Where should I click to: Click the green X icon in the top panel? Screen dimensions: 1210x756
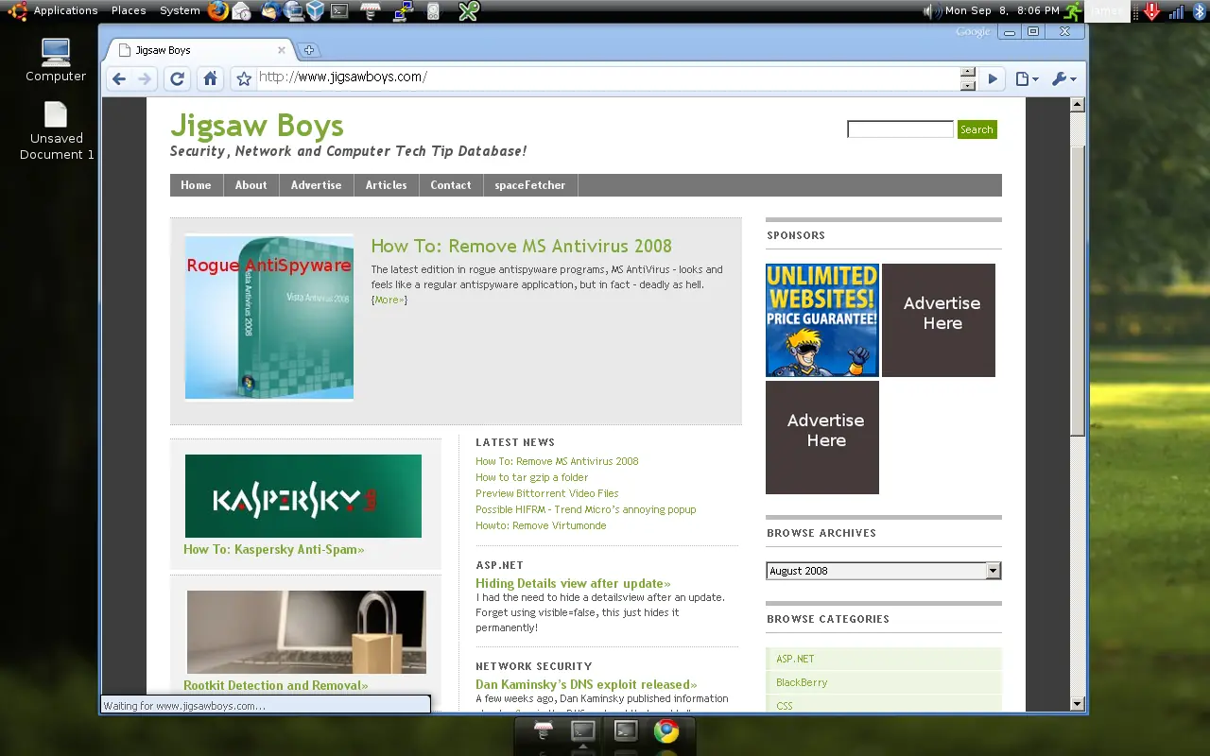[468, 11]
